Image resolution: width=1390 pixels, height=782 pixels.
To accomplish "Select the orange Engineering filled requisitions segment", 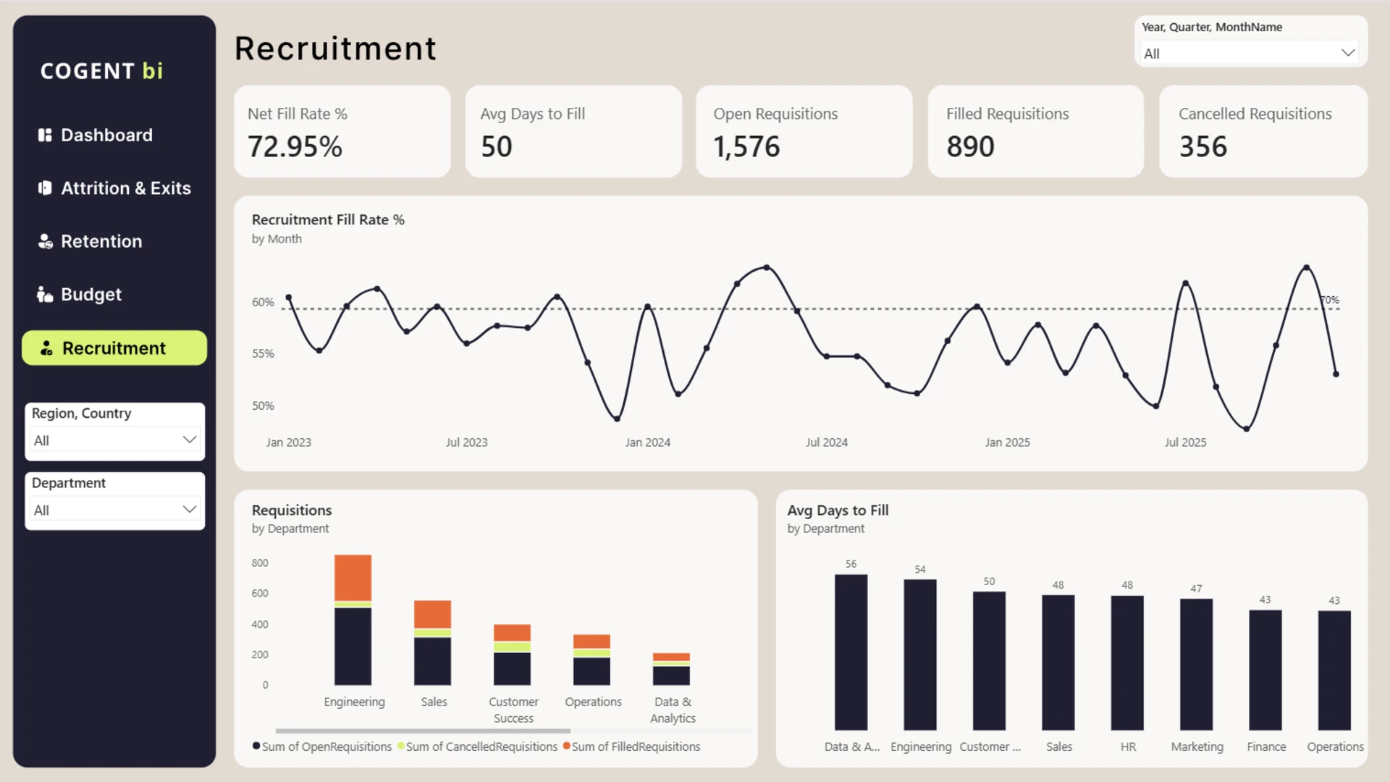I will pyautogui.click(x=353, y=578).
